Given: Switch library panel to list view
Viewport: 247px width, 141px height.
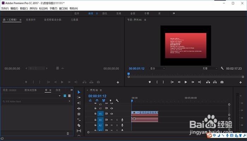Looking at the screenshot, I should click(69, 96).
